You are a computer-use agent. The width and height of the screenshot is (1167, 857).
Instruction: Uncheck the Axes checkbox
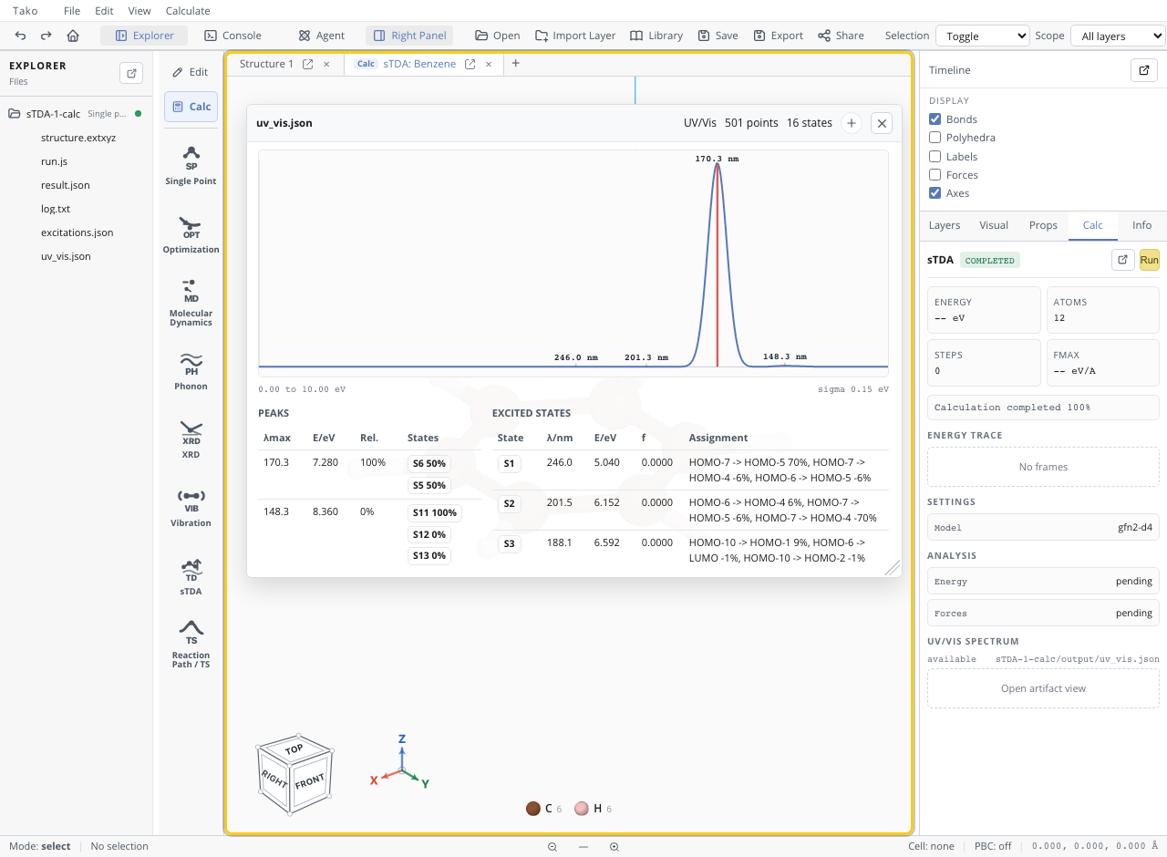point(935,193)
